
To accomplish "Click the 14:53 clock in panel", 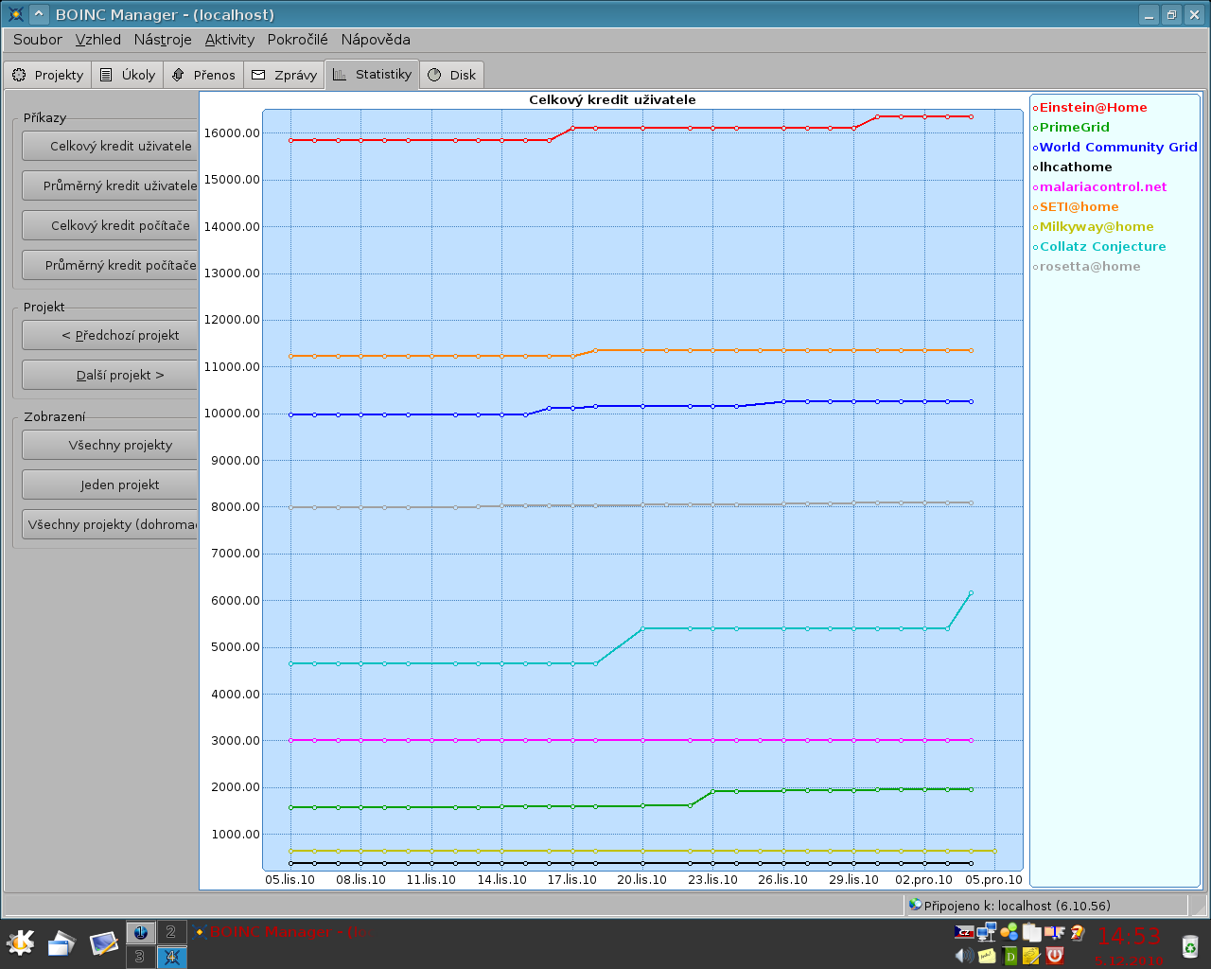I will 1129,936.
